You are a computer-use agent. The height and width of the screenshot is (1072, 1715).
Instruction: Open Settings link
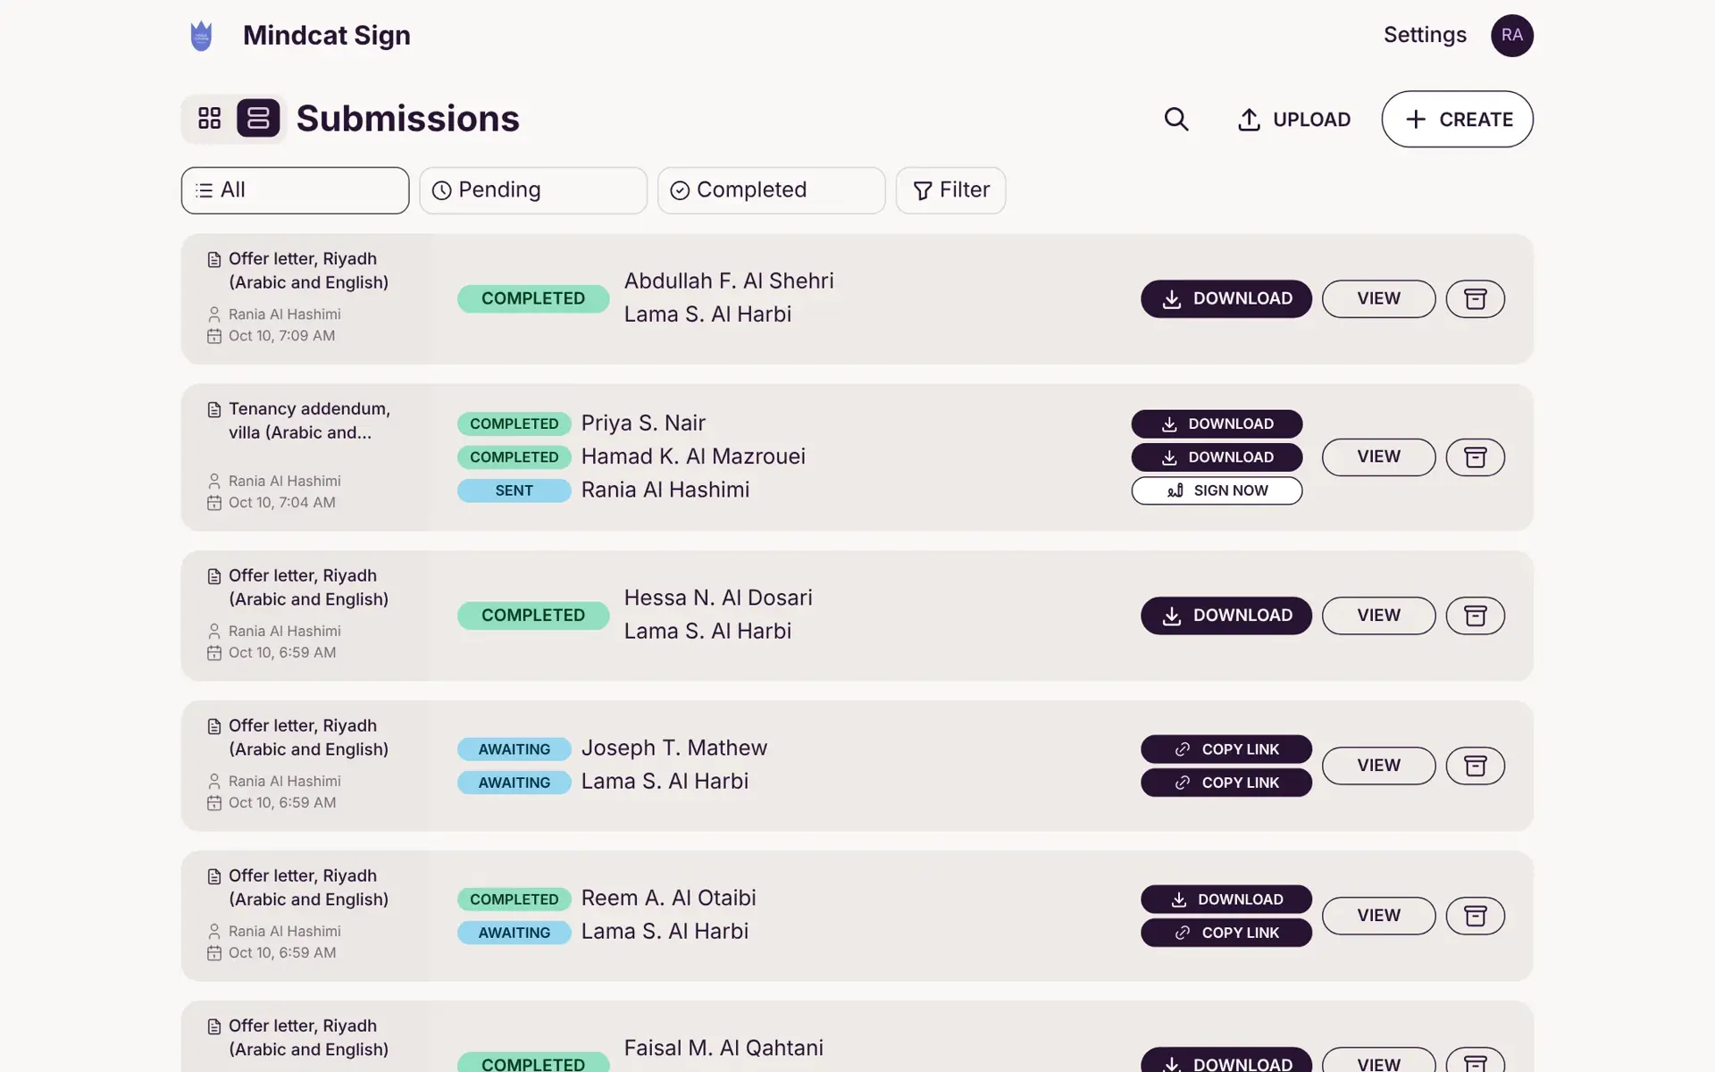pos(1425,35)
